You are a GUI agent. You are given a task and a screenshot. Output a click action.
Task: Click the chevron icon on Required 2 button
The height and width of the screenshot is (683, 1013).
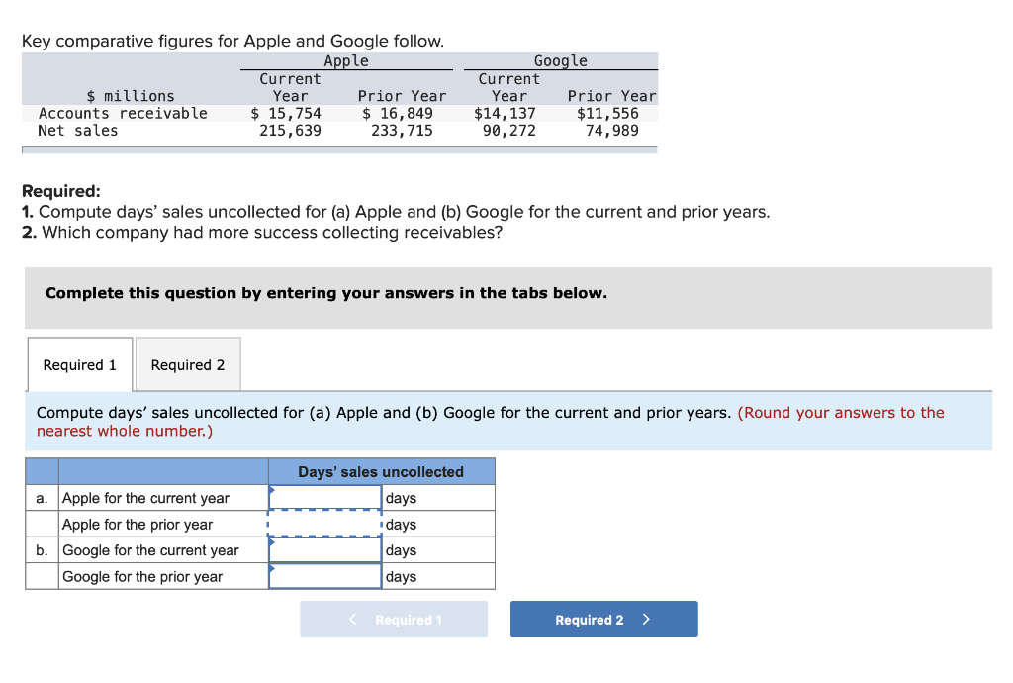pyautogui.click(x=646, y=619)
